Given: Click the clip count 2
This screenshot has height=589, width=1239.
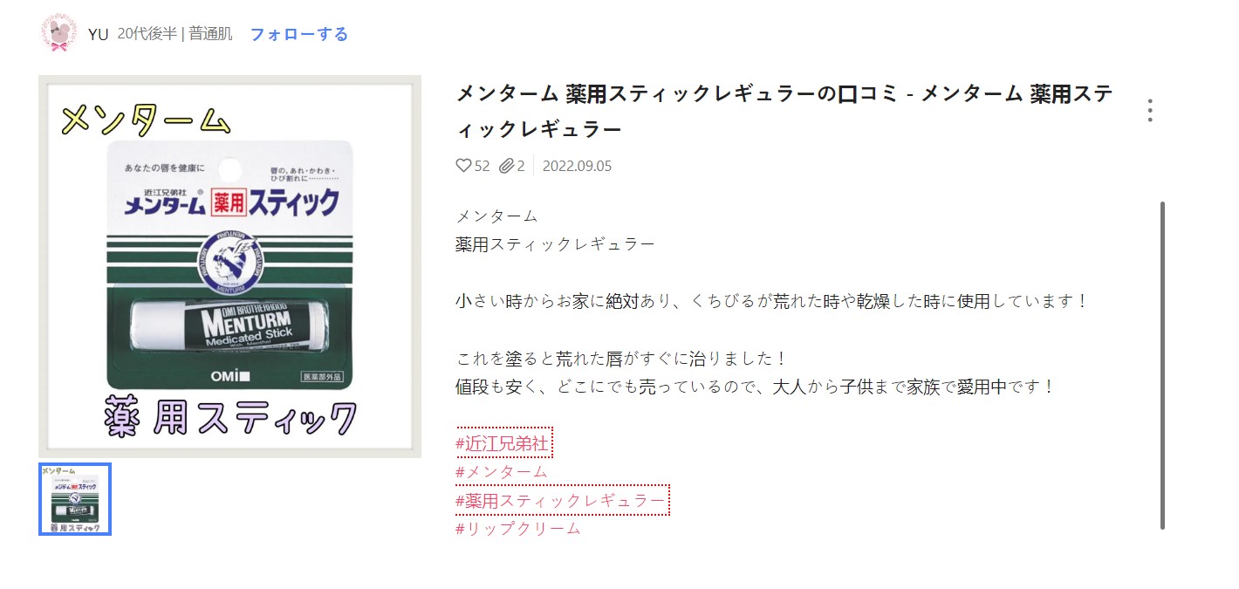Looking at the screenshot, I should [x=521, y=166].
